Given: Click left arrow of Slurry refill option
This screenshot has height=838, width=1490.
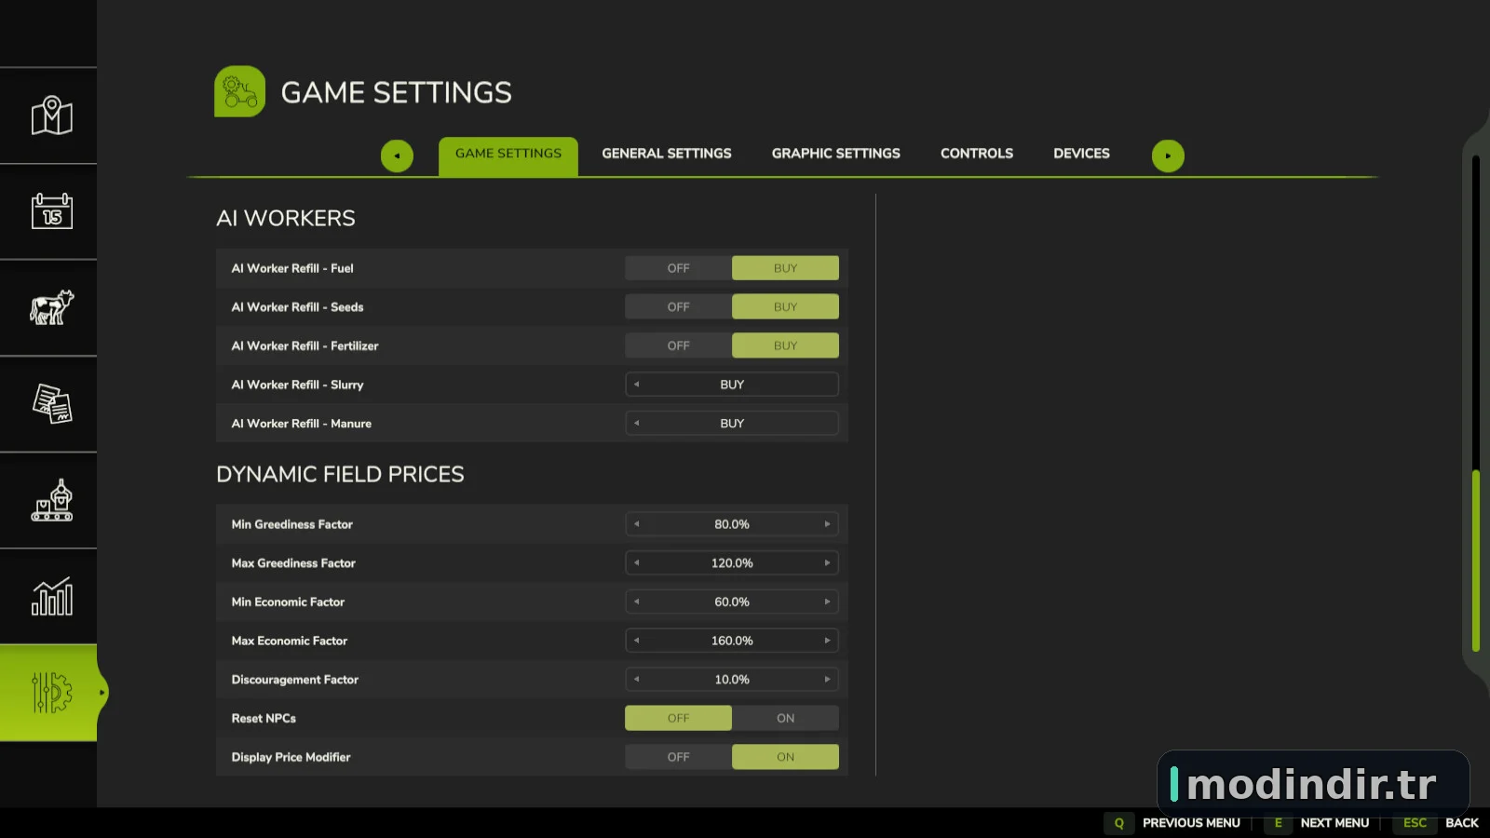Looking at the screenshot, I should point(637,385).
